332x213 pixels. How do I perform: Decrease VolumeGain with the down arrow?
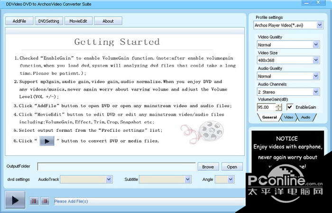(279, 109)
